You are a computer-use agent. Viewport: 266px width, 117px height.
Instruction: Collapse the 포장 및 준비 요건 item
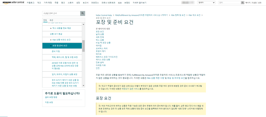(x=51, y=46)
